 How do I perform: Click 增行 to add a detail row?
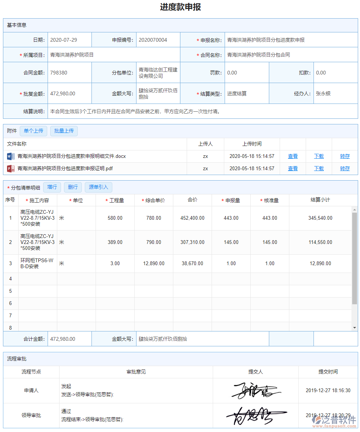tap(52, 187)
